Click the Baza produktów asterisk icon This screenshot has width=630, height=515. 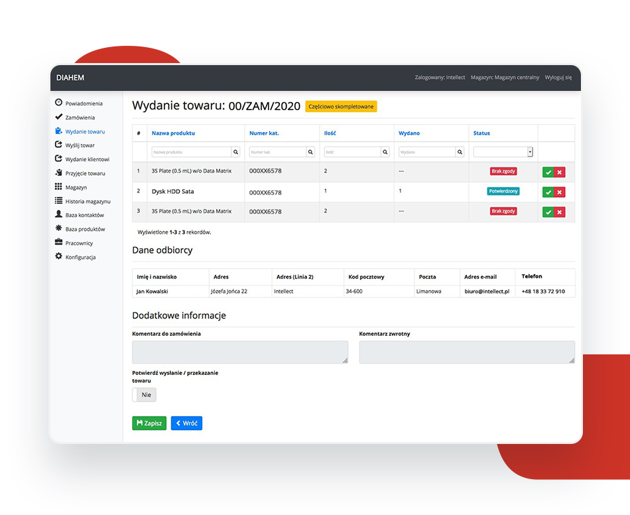click(x=58, y=228)
